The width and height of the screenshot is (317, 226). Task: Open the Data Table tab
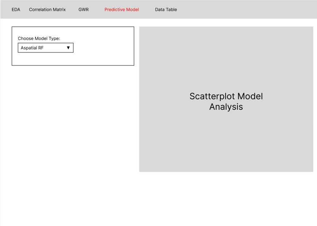pos(166,9)
